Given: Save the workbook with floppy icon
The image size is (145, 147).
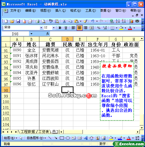Looking at the screenshot, I should click(x=18, y=21).
